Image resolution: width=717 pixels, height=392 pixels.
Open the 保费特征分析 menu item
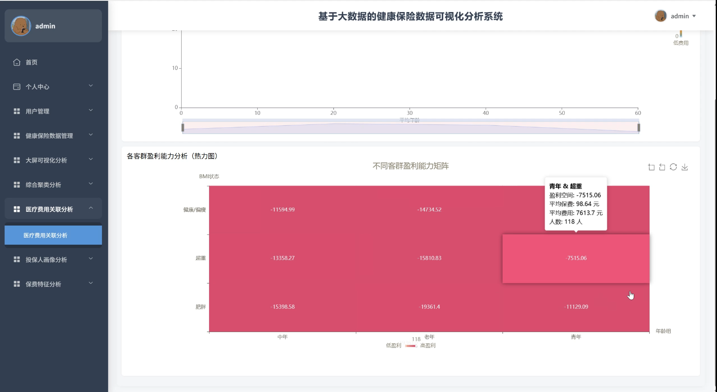point(53,284)
